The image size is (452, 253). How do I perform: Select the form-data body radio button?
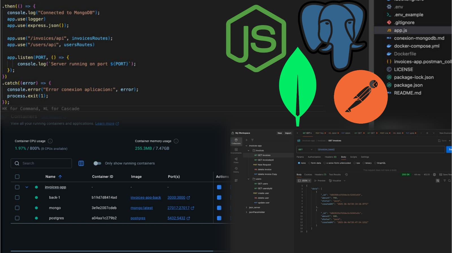309,163
